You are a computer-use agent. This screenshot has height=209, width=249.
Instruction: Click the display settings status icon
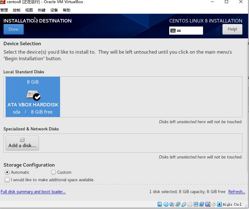tap(196, 204)
